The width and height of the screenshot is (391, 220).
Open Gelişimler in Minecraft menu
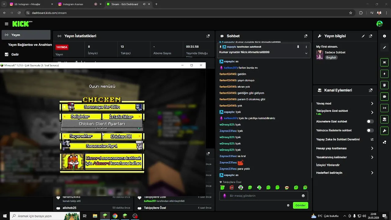point(81,117)
